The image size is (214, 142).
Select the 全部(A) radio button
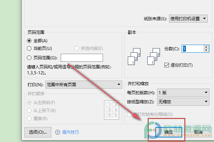(x=29, y=41)
